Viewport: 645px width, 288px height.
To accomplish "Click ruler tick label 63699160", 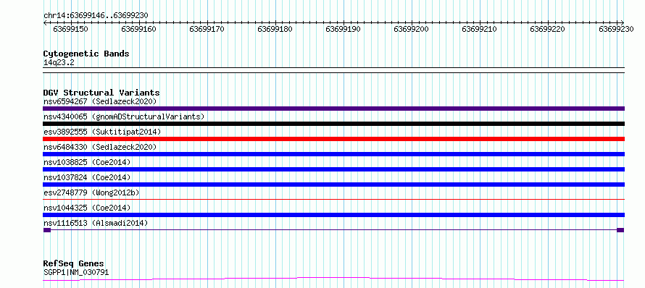I will click(139, 29).
